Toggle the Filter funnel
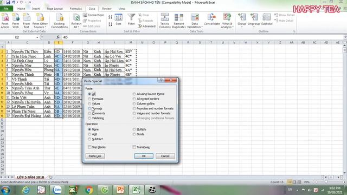 (131, 19)
